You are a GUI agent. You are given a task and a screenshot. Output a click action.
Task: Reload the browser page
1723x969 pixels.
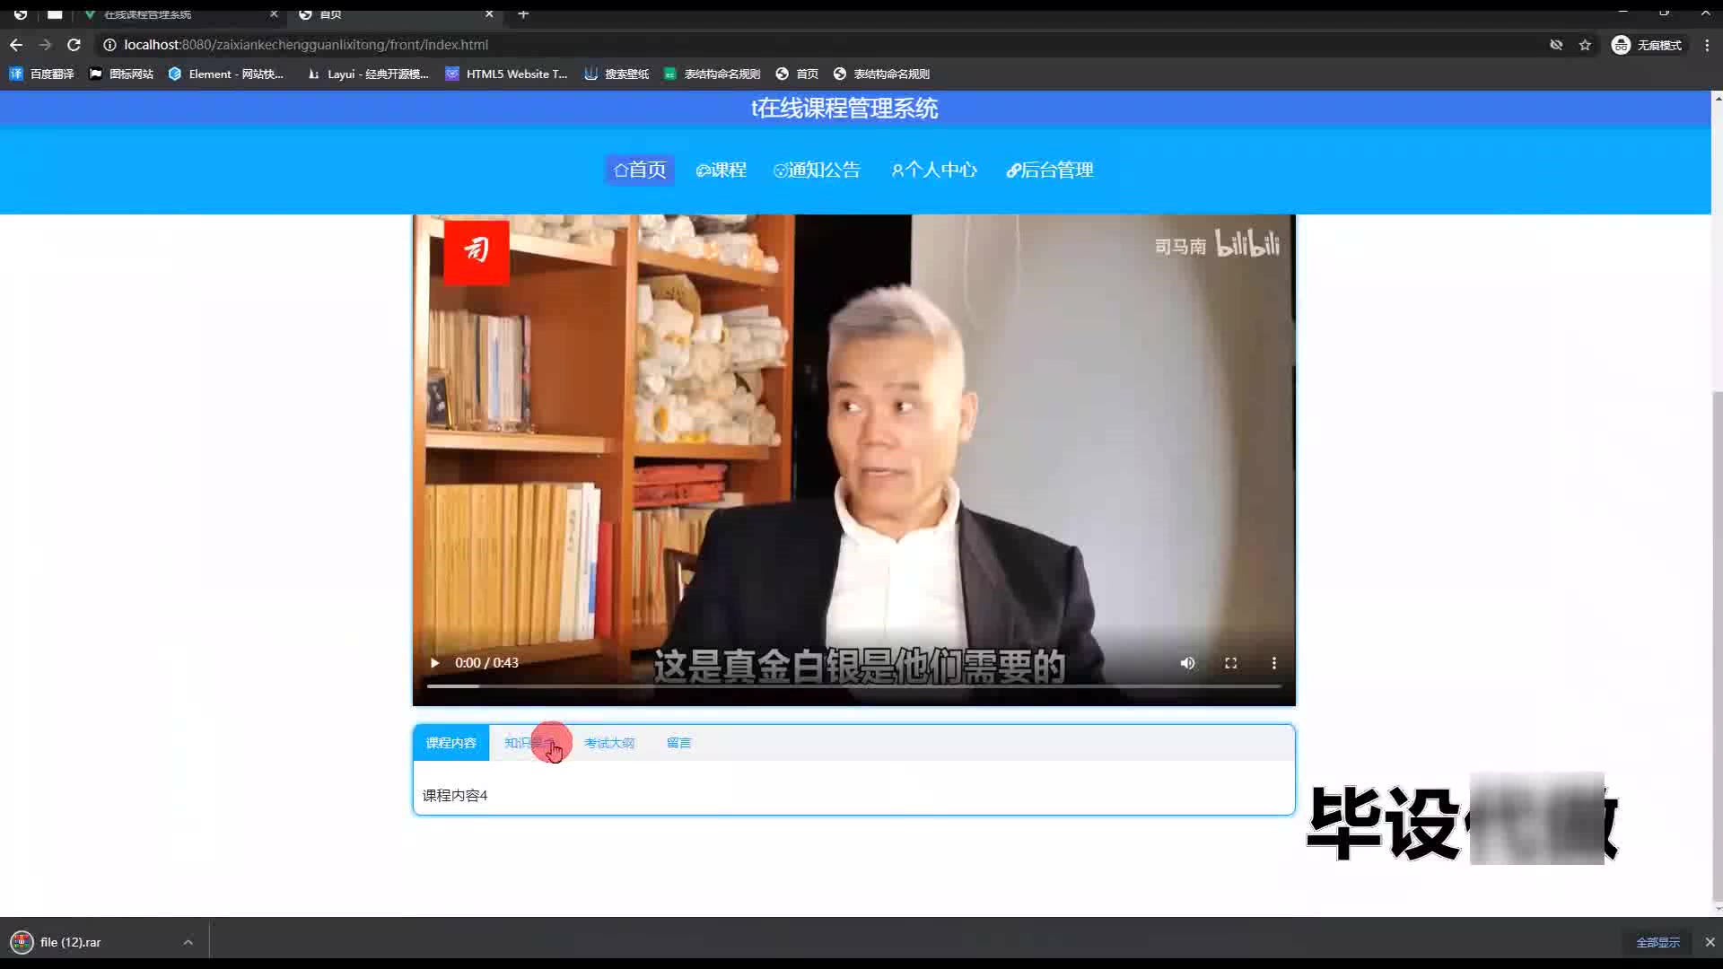click(x=74, y=45)
